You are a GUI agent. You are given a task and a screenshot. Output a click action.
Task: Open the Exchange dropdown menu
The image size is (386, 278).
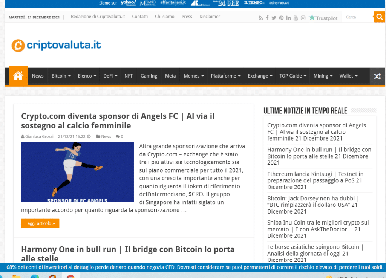[x=260, y=76]
